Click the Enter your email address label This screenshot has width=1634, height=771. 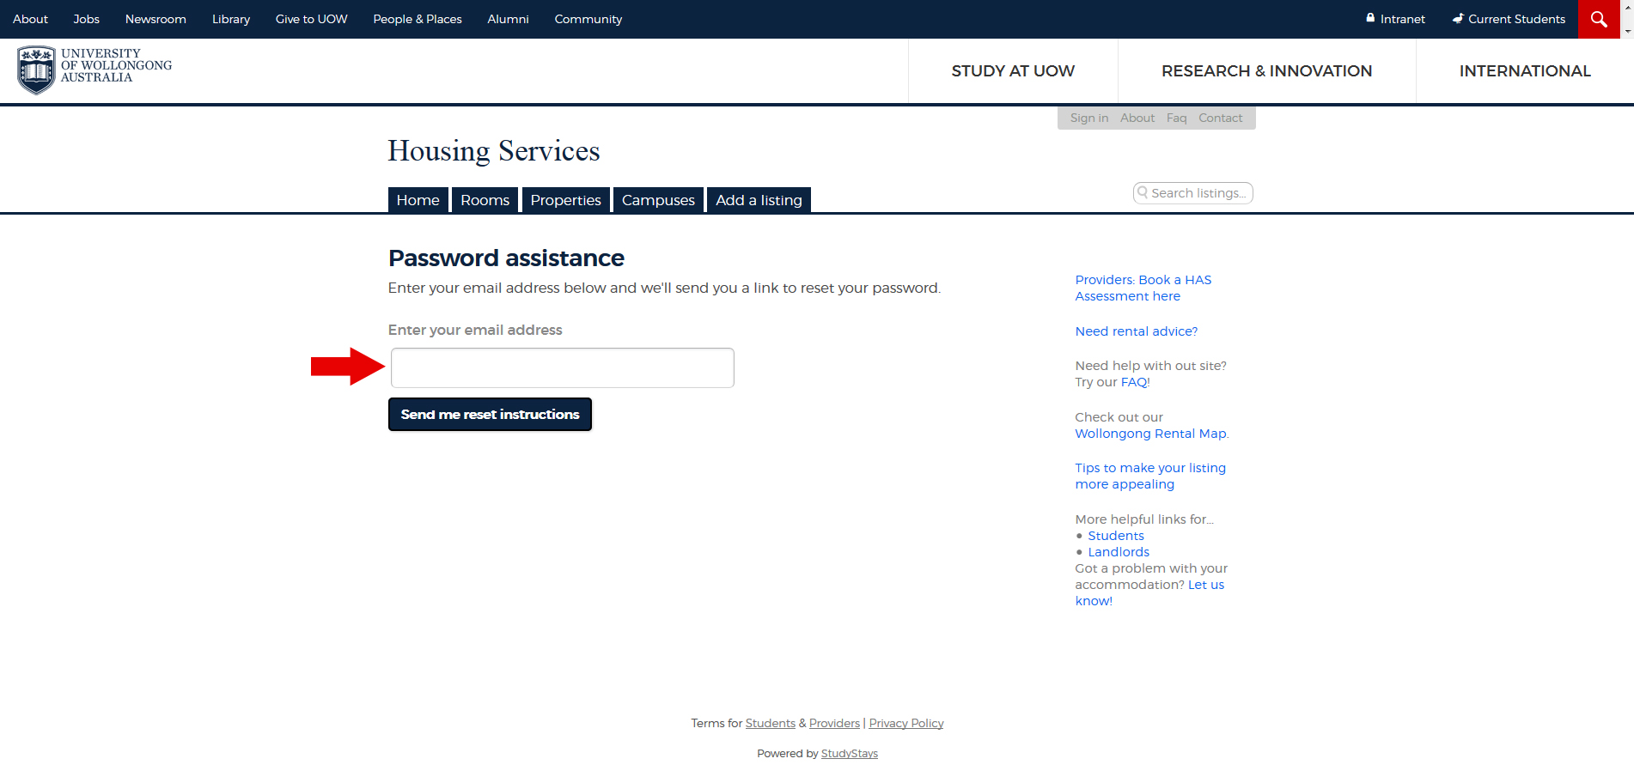tap(475, 330)
